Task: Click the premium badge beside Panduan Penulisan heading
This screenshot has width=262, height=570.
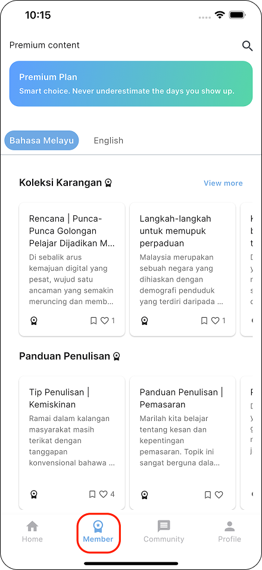Action: point(116,357)
